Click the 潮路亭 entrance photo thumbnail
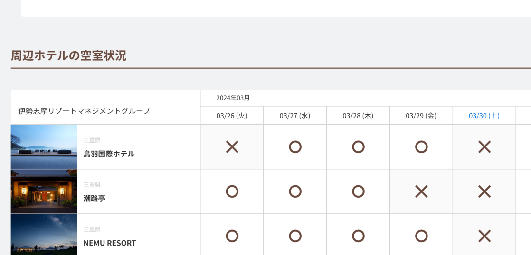 coord(44,191)
